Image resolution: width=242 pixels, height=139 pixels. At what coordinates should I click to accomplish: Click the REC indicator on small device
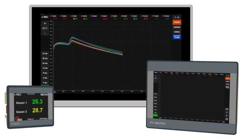click(18, 94)
